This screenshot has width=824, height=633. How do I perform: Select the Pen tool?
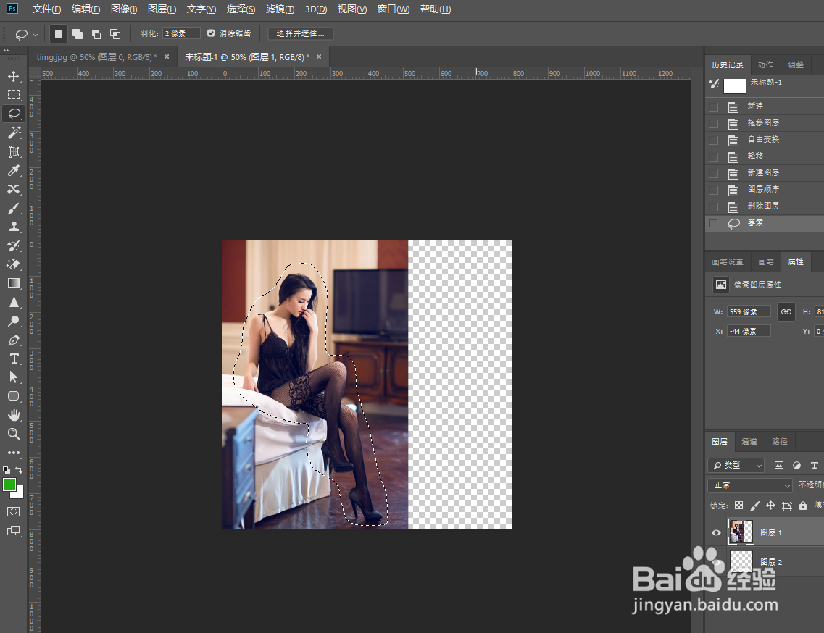pyautogui.click(x=14, y=340)
